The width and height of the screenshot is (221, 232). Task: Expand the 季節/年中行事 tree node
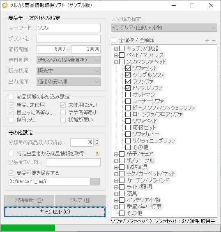coord(116,207)
